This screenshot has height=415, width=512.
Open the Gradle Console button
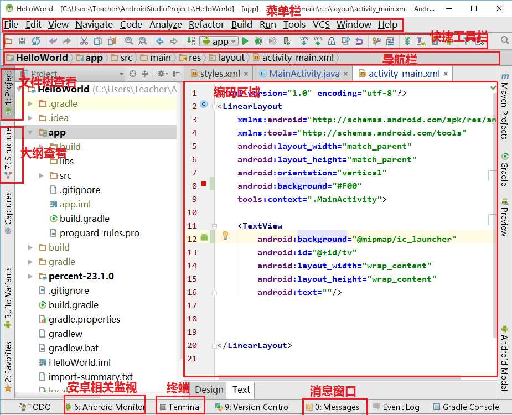tap(466, 407)
